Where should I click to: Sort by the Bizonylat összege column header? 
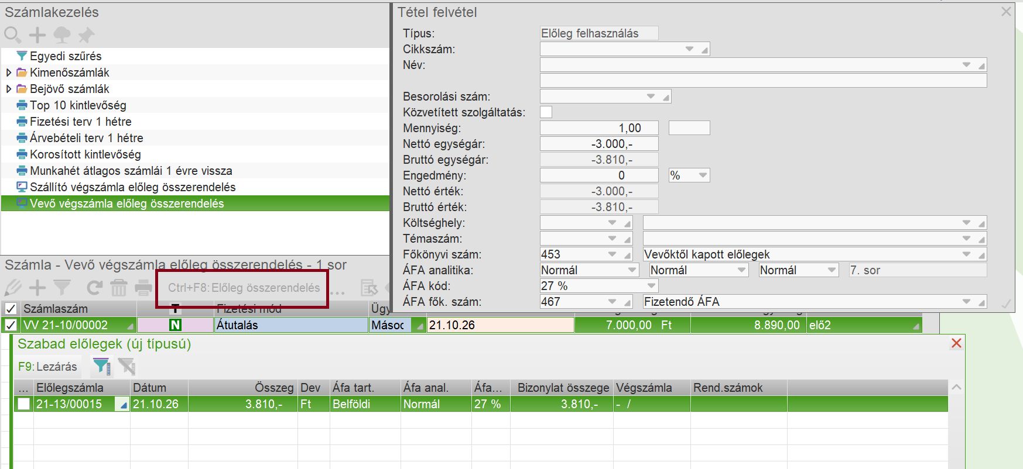[562, 388]
